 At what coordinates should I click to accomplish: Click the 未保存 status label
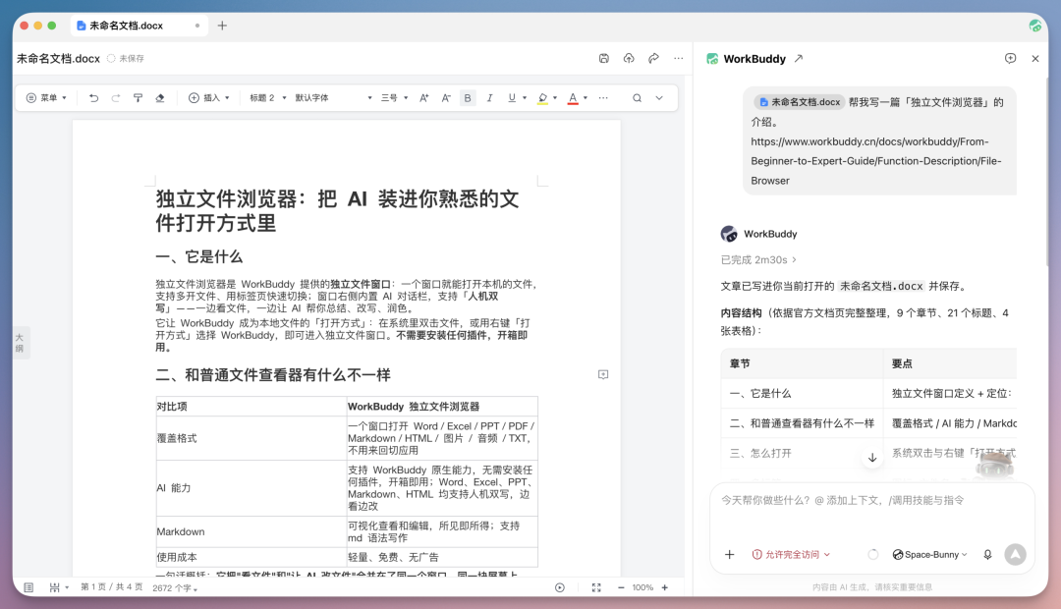(126, 59)
